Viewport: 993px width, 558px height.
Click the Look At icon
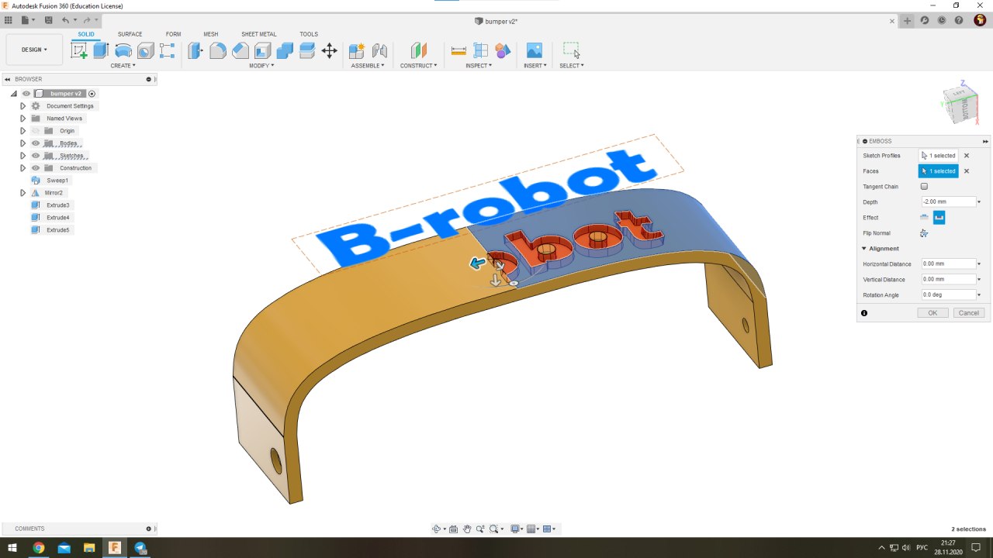(454, 529)
